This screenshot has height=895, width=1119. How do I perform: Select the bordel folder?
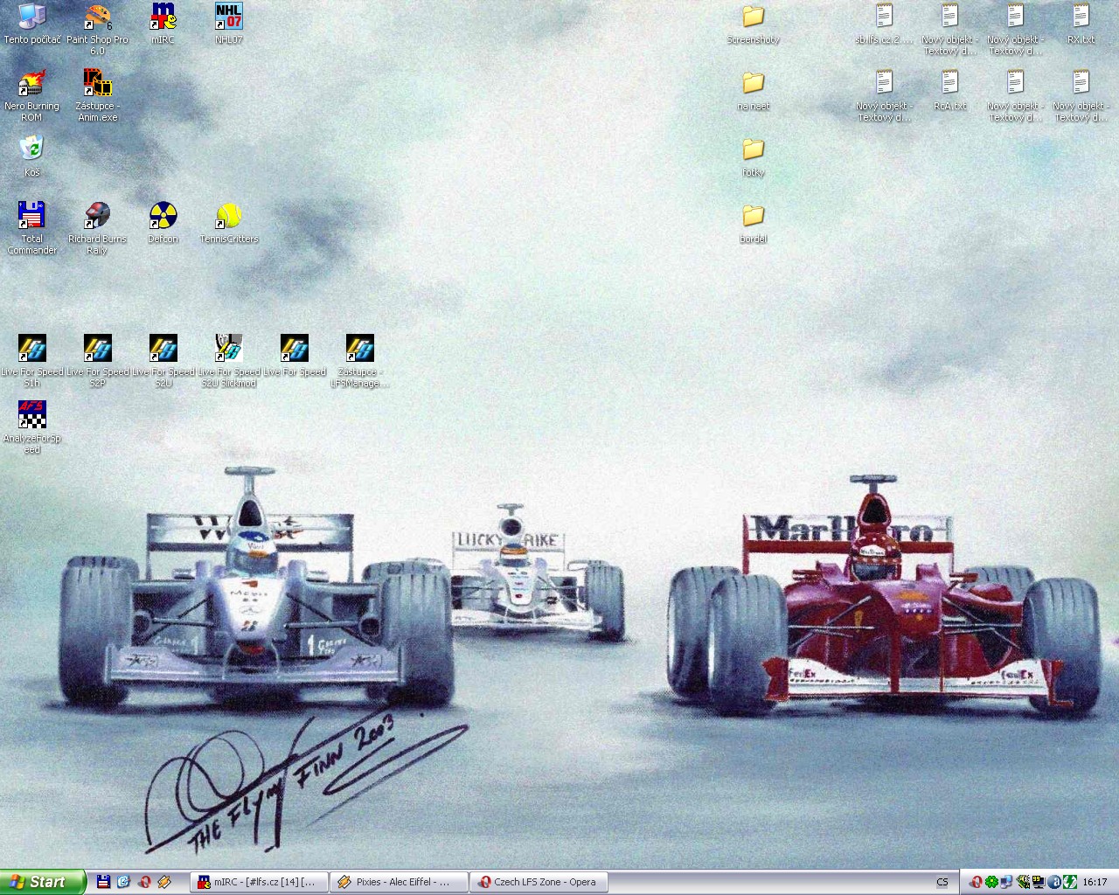(754, 223)
